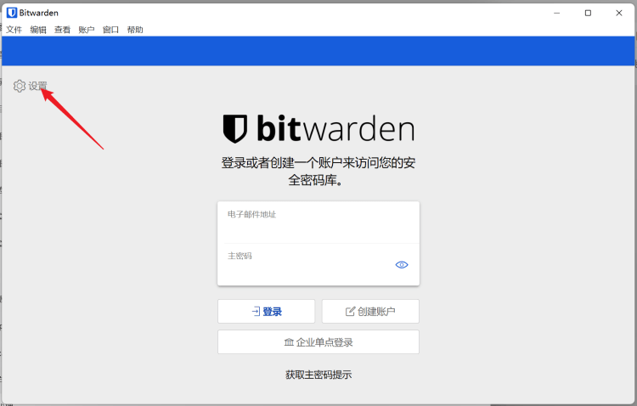Open the 帮助 menu
This screenshot has width=637, height=406.
135,30
